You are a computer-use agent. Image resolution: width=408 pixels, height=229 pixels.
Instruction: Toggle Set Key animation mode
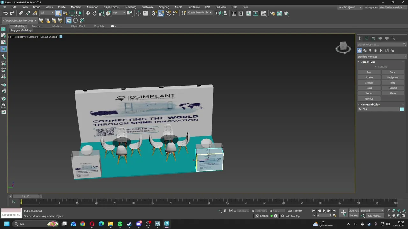354,215
